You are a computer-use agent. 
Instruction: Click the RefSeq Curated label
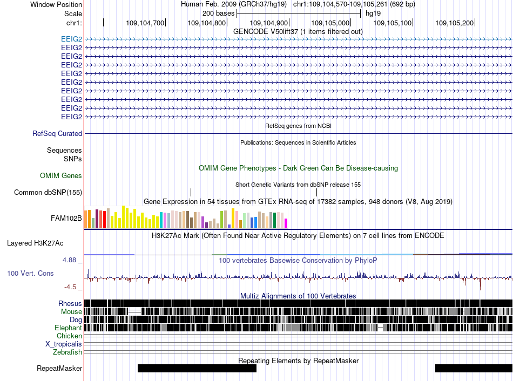[57, 133]
